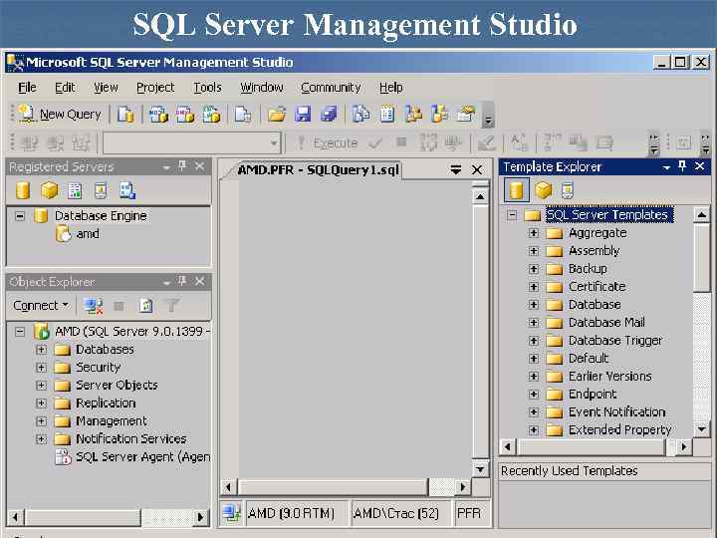Viewport: 717px width, 538px height.
Task: Click the Registered Servers toolbar icon
Action: point(360,115)
